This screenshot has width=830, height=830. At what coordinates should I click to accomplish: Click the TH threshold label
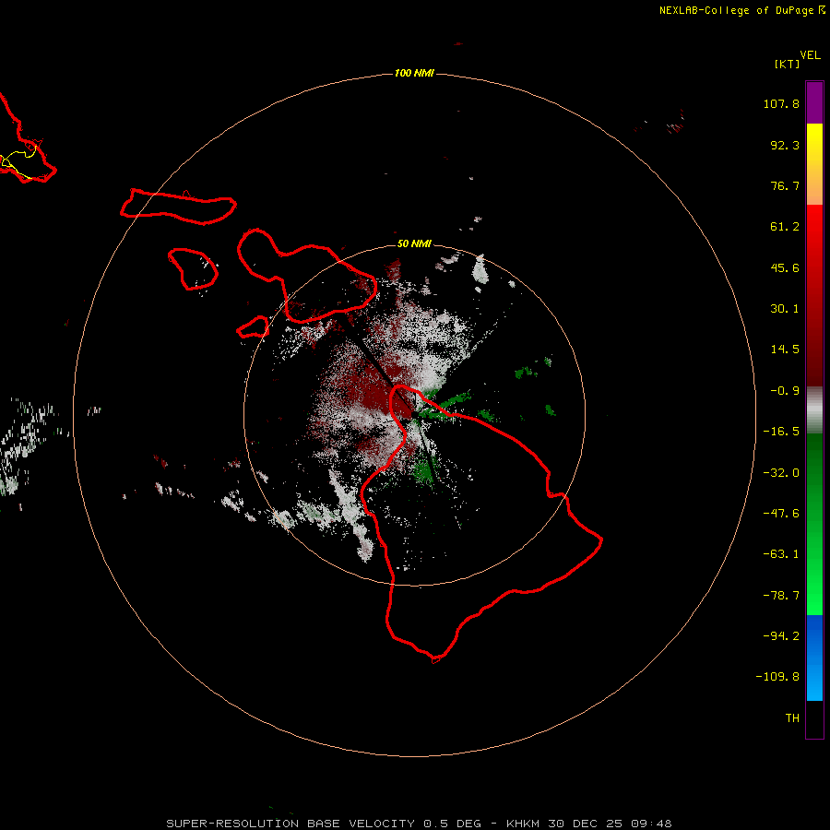[792, 718]
